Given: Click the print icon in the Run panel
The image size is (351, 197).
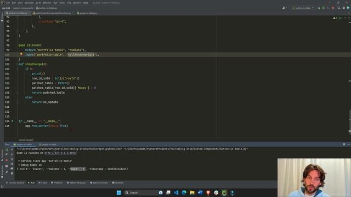Looking at the screenshot, I should point(12,169).
